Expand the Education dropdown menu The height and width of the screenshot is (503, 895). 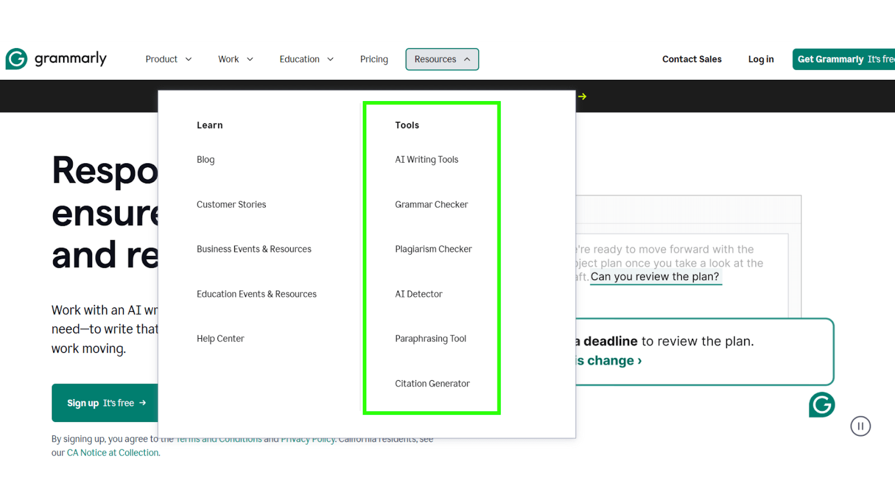307,59
